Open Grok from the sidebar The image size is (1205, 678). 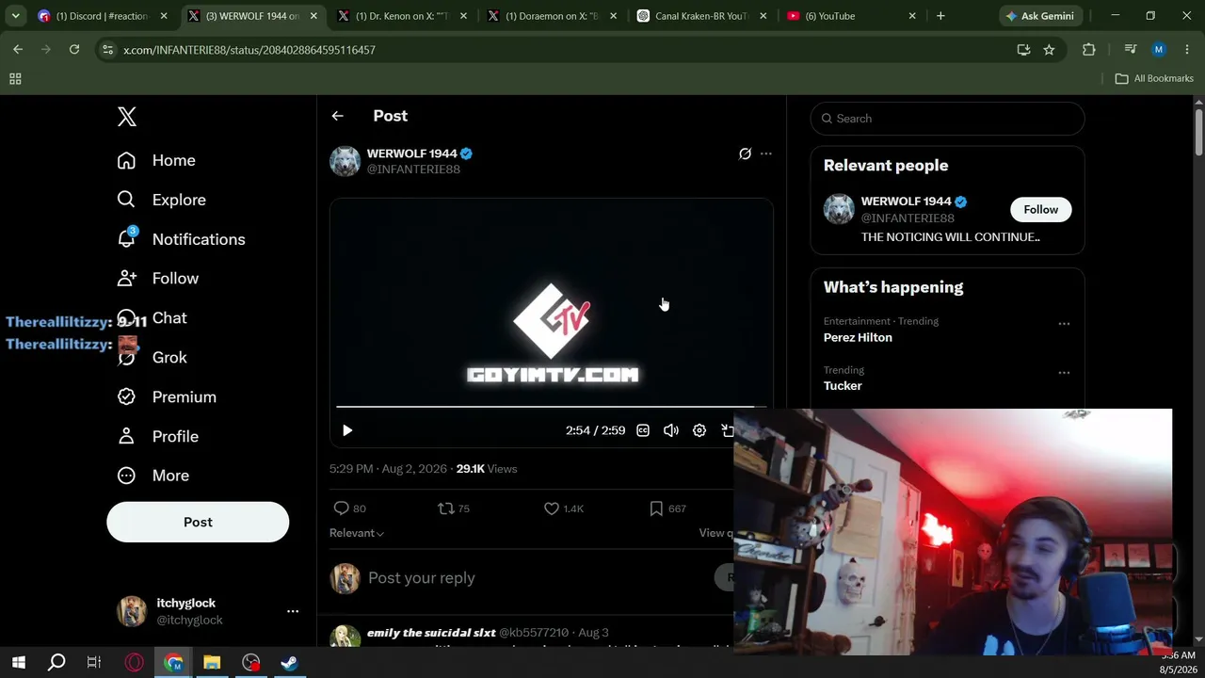pyautogui.click(x=152, y=358)
